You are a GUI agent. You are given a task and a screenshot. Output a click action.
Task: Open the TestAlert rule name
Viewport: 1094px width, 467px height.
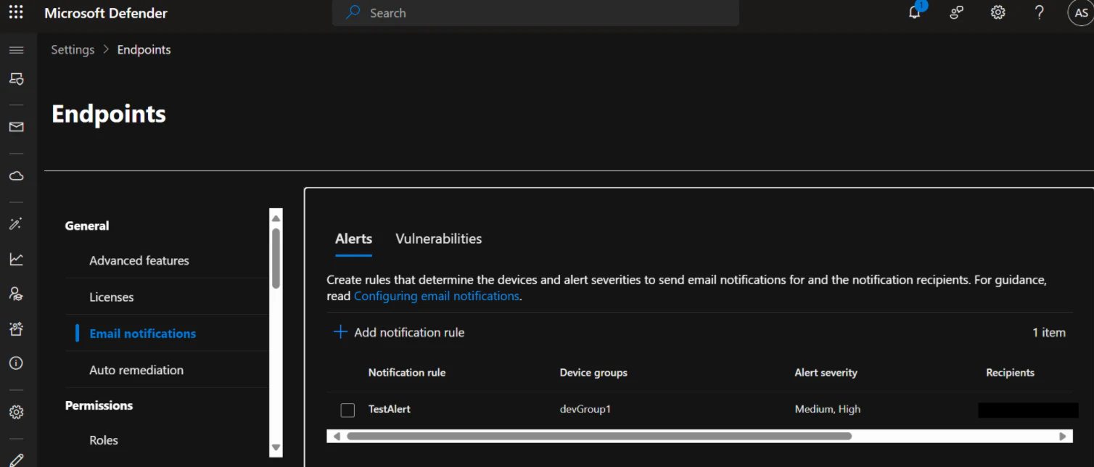click(x=390, y=409)
